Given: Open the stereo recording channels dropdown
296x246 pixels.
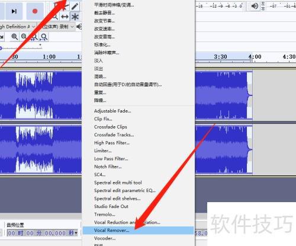Looking at the screenshot, I should click(72, 27).
